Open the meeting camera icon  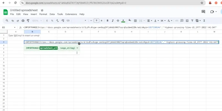click(212, 12)
